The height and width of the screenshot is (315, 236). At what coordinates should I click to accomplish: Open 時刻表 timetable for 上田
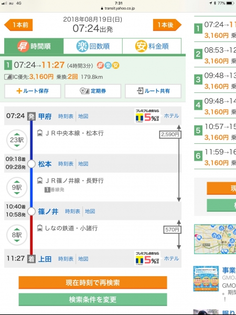click(66, 259)
